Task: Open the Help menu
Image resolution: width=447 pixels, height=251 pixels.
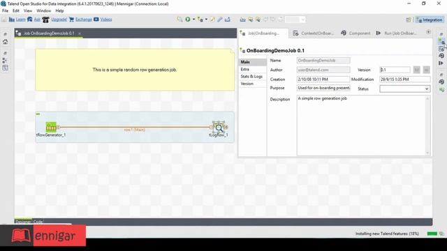Action: pyautogui.click(x=59, y=10)
